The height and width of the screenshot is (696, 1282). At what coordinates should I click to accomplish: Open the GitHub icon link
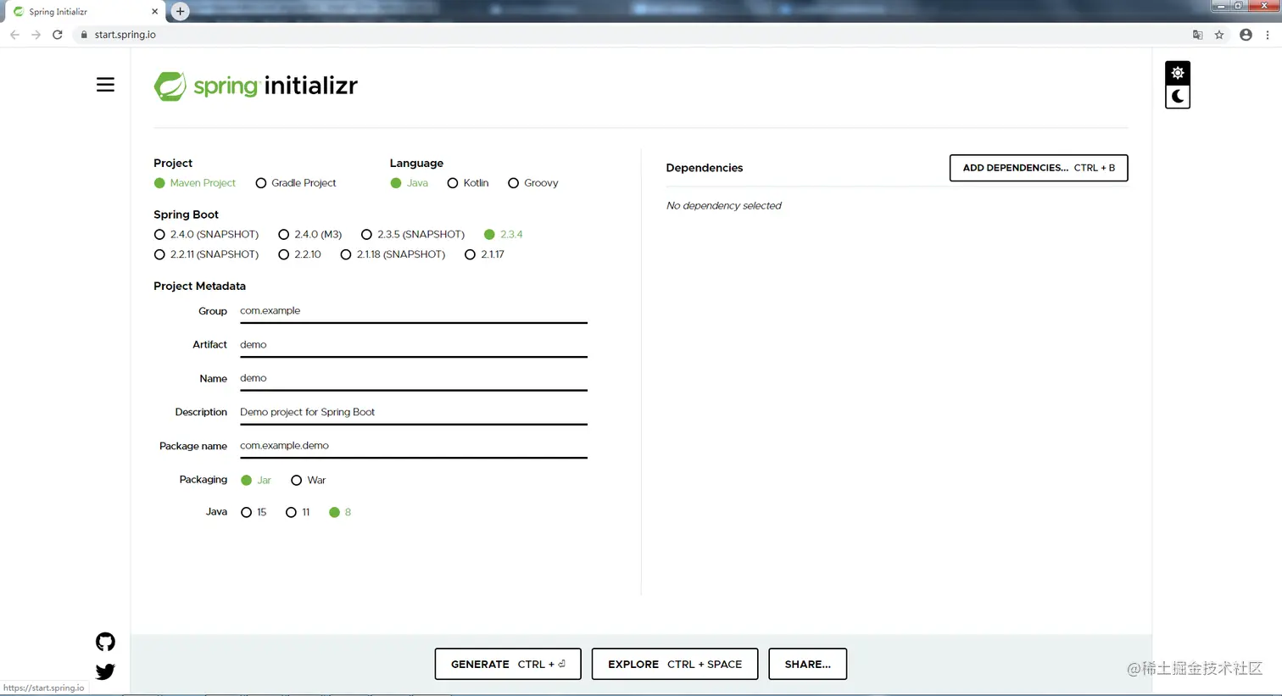[105, 642]
